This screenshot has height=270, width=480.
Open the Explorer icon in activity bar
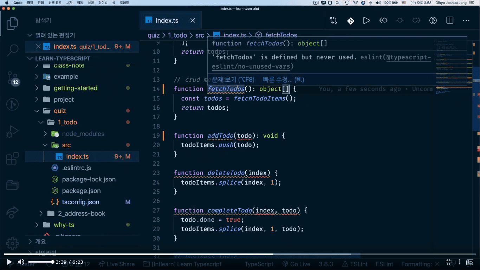click(x=12, y=23)
